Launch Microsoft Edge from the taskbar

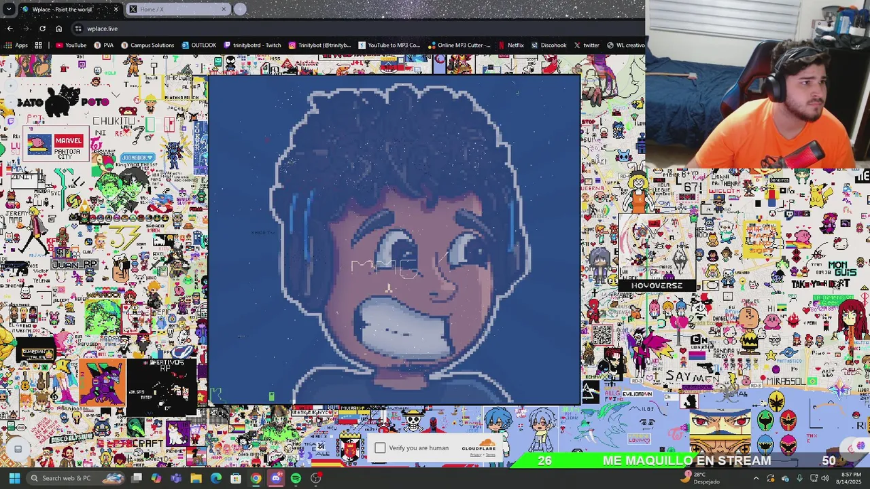(216, 478)
